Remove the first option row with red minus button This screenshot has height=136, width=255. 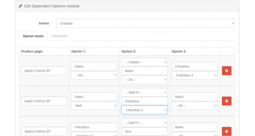point(227,71)
